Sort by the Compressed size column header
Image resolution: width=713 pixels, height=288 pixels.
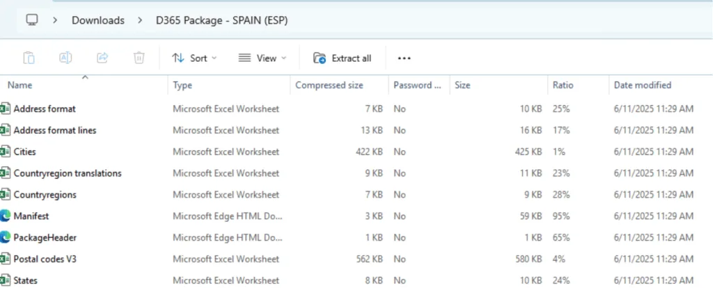coord(329,86)
